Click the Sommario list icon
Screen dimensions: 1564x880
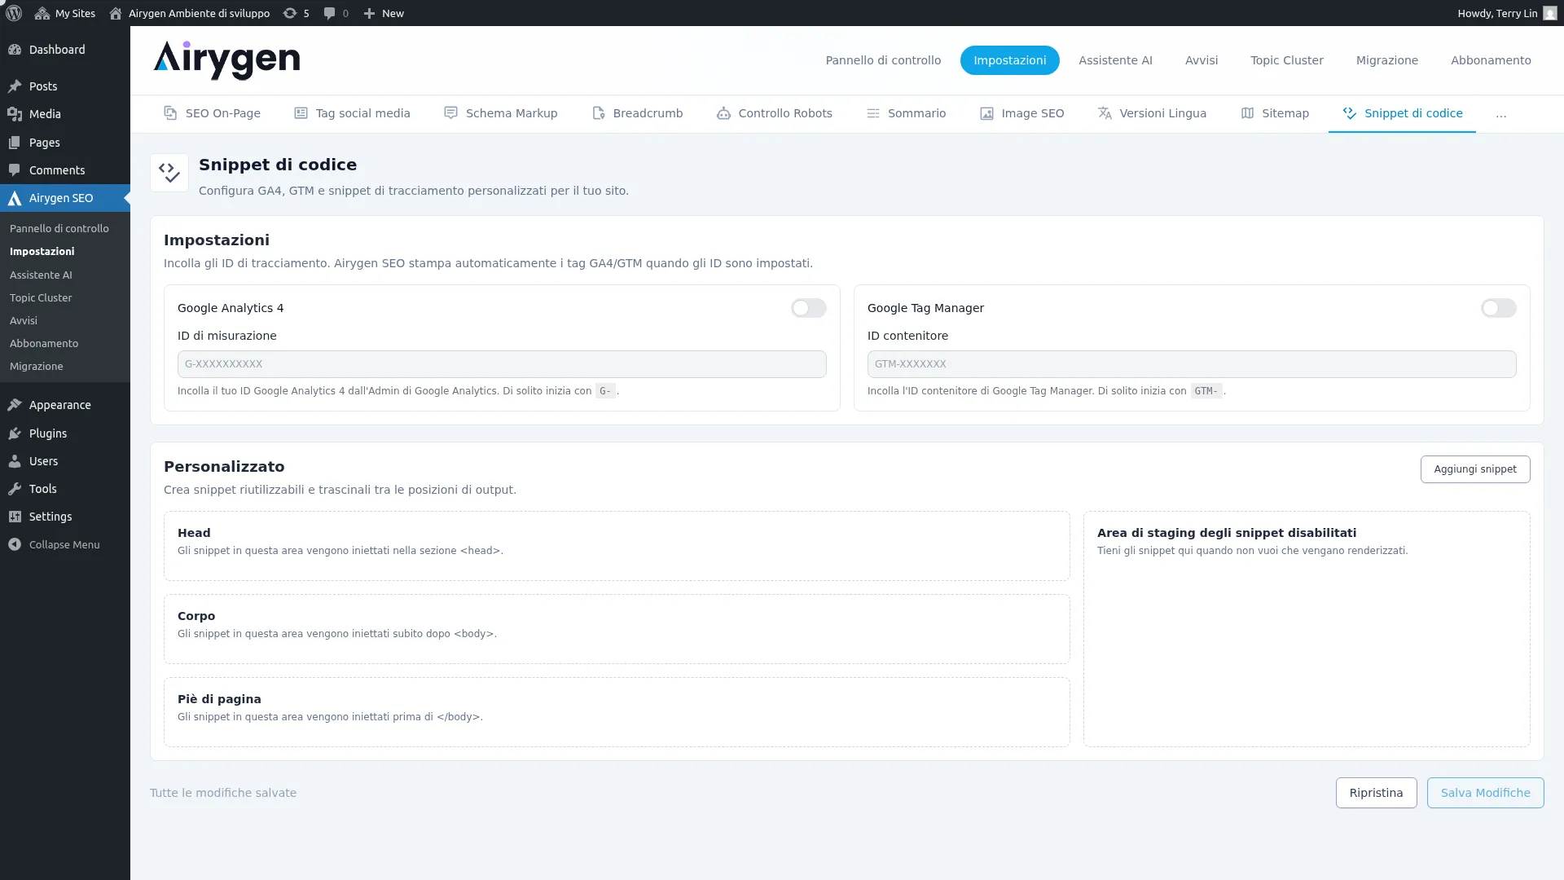pos(872,113)
